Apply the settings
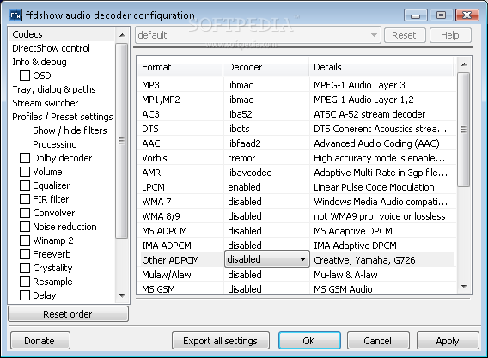The width and height of the screenshot is (488, 358). tap(448, 341)
